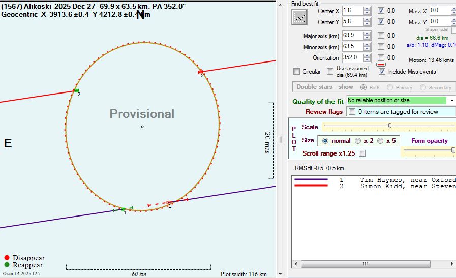The image size is (456, 278).
Task: Enable Scroll range x1.25 checkbox
Action: 362,153
